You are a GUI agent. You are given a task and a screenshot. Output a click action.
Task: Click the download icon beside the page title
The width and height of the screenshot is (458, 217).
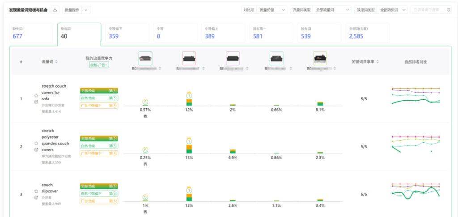[55, 9]
